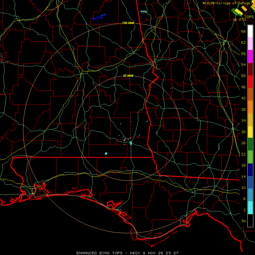Screen dimensions: 255x255
Task: Click the legend value 2
Action: pos(244,210)
